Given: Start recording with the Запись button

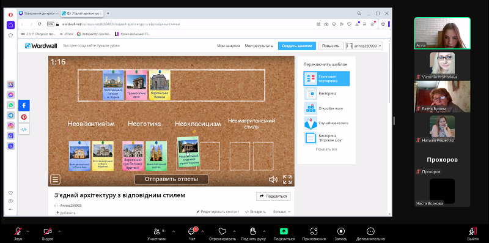Looking at the screenshot, I should 341,234.
